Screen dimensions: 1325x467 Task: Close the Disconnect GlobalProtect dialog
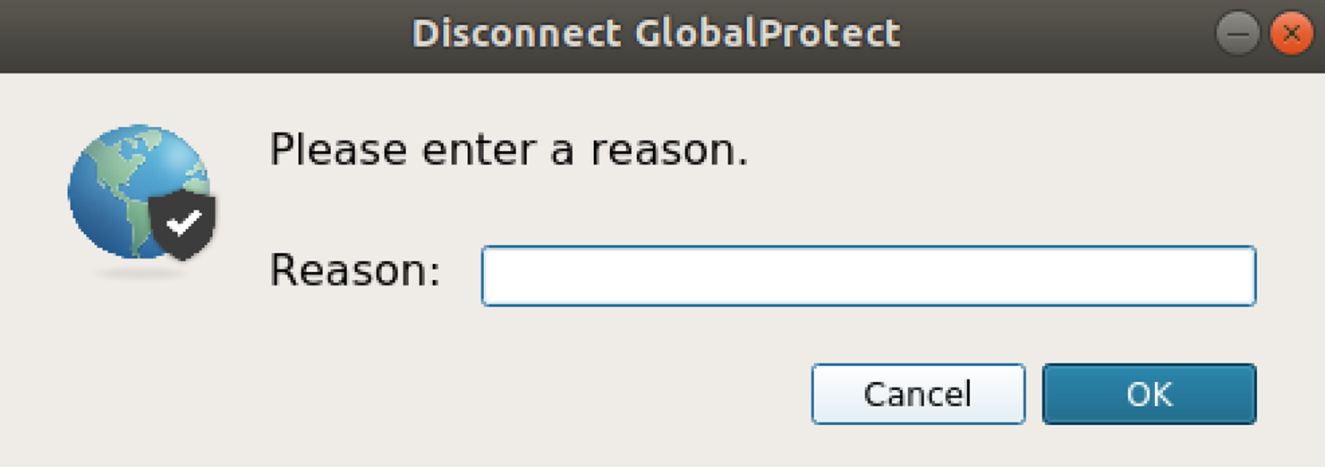1291,35
